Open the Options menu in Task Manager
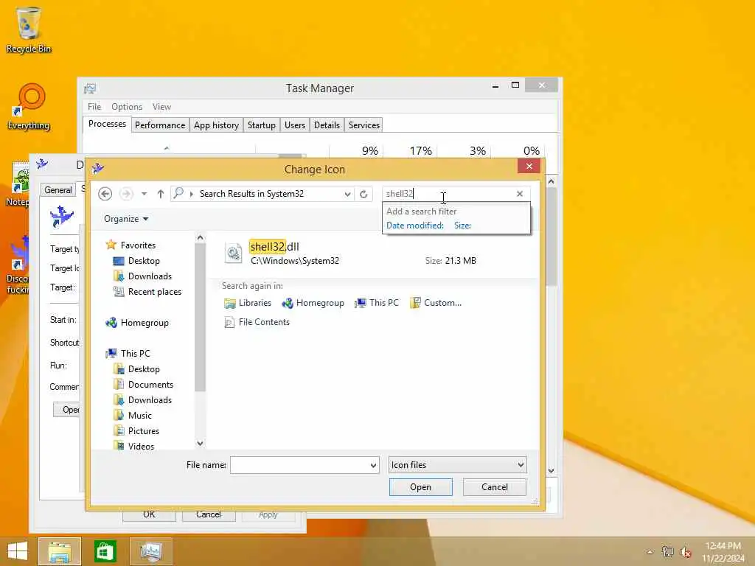755x566 pixels. (x=127, y=107)
